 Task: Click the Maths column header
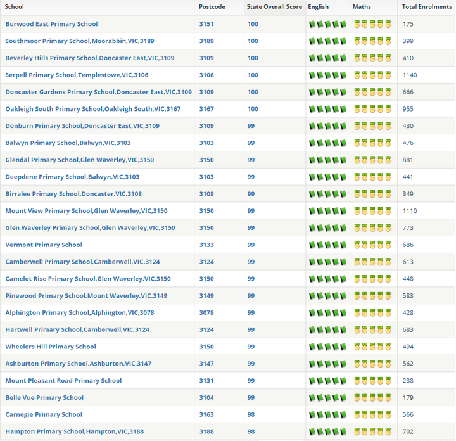click(x=362, y=7)
